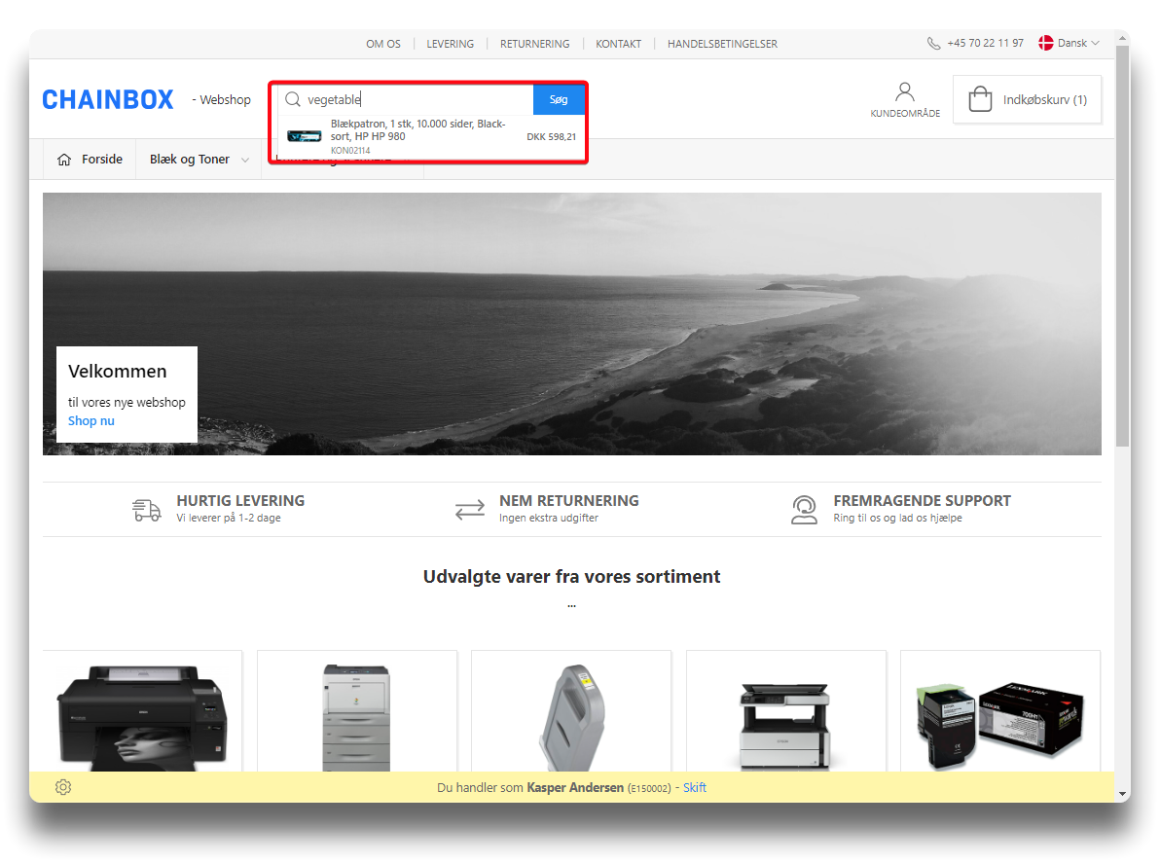The height and width of the screenshot is (863, 1160).
Task: Click the home icon beside Forside
Action: [64, 160]
